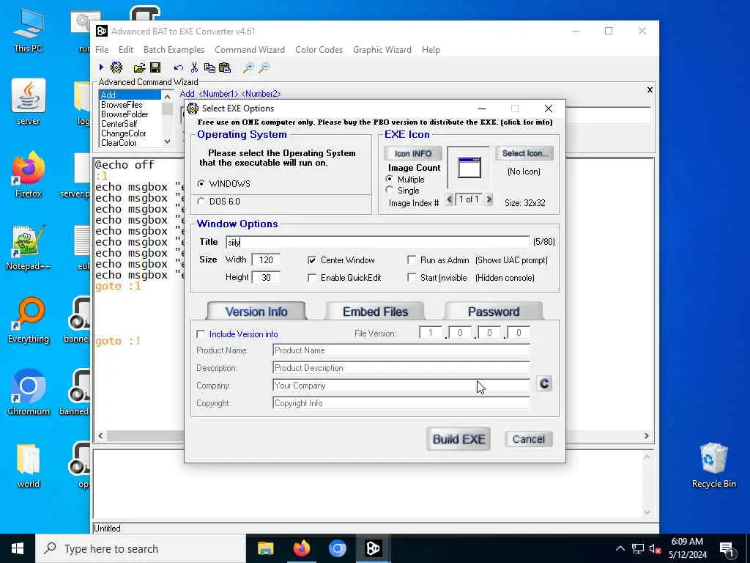Click the network tray icon
Viewport: 750px width, 563px height.
pos(638,548)
